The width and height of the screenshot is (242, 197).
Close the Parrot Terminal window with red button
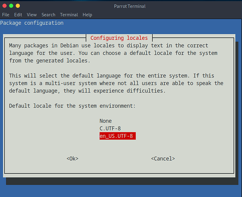pos(4,6)
